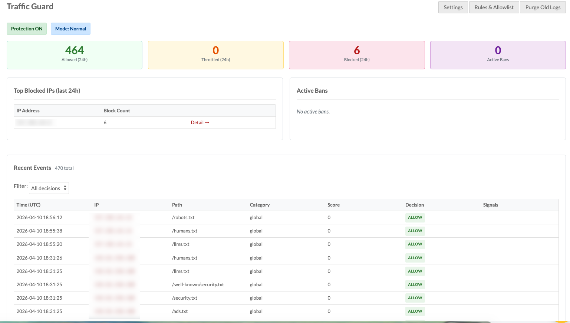Click the Block Count column header

click(116, 111)
